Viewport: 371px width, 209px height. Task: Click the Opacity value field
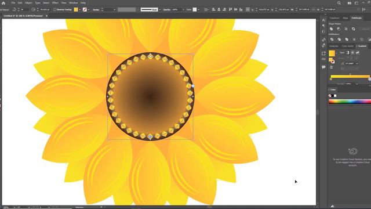click(176, 10)
